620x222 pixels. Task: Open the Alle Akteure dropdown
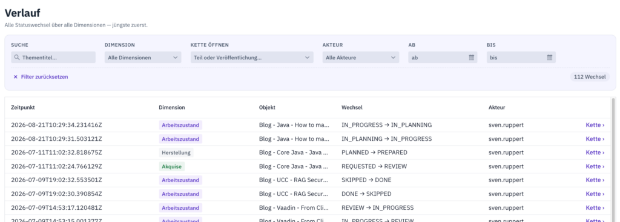point(360,57)
